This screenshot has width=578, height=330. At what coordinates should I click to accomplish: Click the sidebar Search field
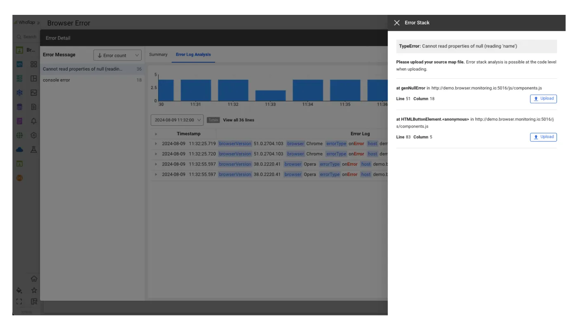(x=26, y=37)
